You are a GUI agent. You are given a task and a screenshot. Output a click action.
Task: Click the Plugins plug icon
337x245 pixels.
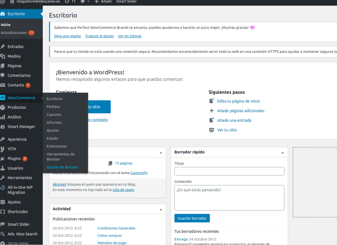[x=3, y=159]
